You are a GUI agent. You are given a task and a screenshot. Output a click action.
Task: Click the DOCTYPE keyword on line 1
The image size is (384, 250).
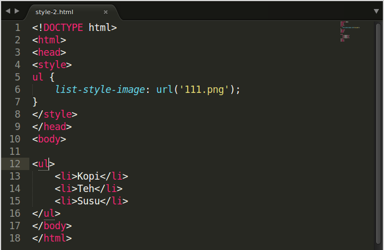click(63, 28)
